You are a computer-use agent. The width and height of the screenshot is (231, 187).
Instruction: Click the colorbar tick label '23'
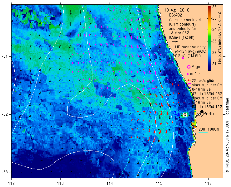[214, 41]
